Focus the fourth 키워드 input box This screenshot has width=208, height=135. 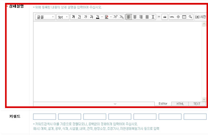click(120, 117)
